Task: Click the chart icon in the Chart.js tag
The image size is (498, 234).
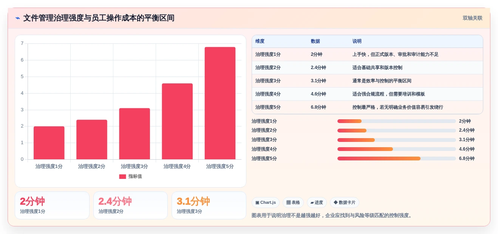Action: [257, 203]
